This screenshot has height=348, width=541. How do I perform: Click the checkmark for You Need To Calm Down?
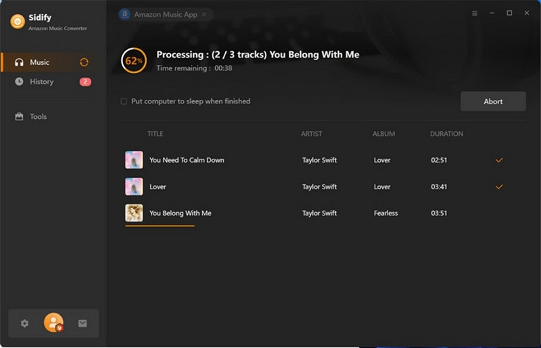499,160
